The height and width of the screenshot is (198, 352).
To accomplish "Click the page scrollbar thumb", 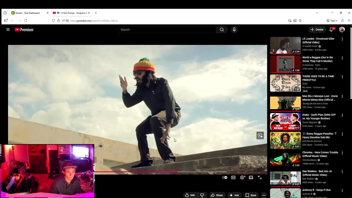I will (351, 63).
